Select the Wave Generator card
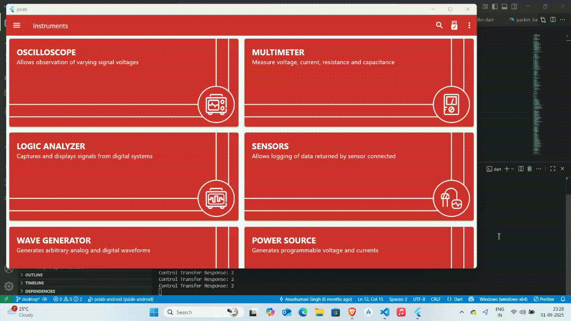Image resolution: width=571 pixels, height=321 pixels. click(124, 247)
